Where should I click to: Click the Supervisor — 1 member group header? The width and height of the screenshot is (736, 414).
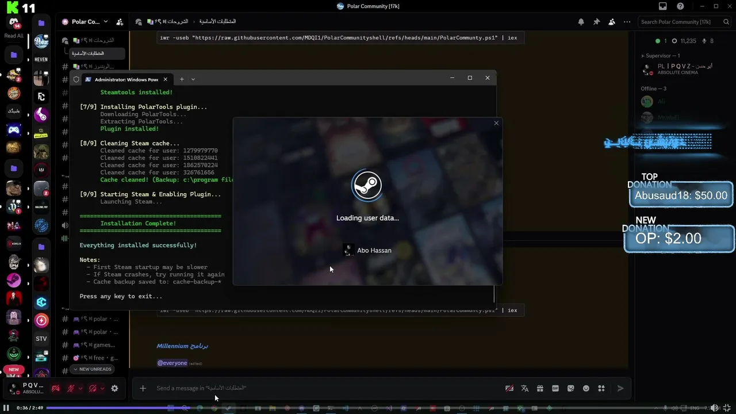pos(661,56)
